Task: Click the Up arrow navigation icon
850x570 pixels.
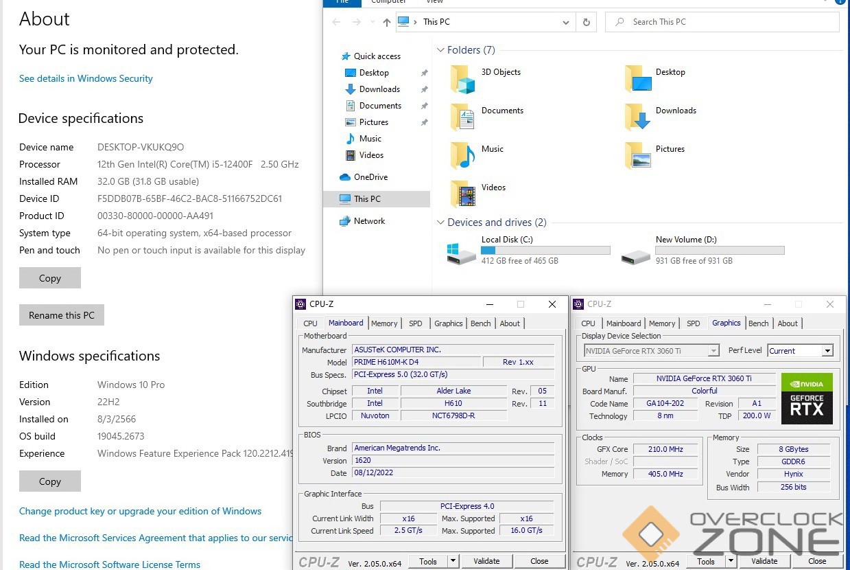Action: click(x=387, y=22)
